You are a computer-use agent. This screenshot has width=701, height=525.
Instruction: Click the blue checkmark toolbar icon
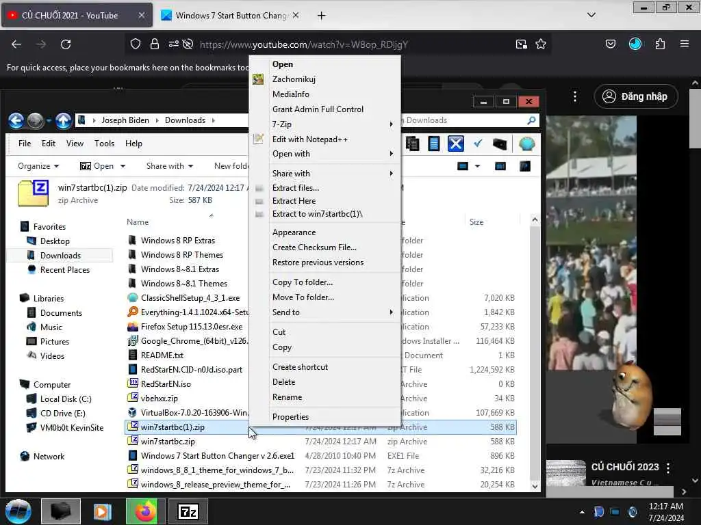(478, 144)
